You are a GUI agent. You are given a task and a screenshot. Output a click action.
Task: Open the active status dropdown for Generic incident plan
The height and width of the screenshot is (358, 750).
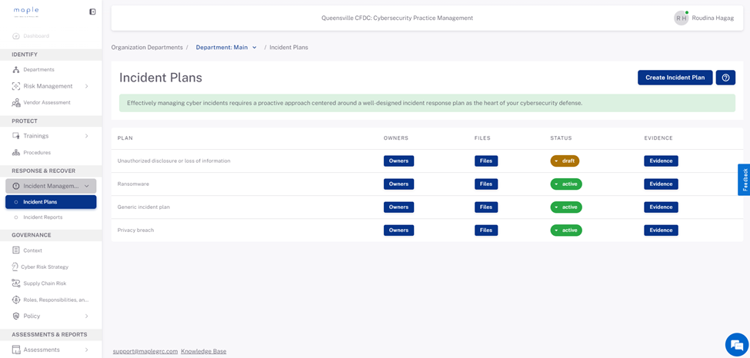pos(566,207)
